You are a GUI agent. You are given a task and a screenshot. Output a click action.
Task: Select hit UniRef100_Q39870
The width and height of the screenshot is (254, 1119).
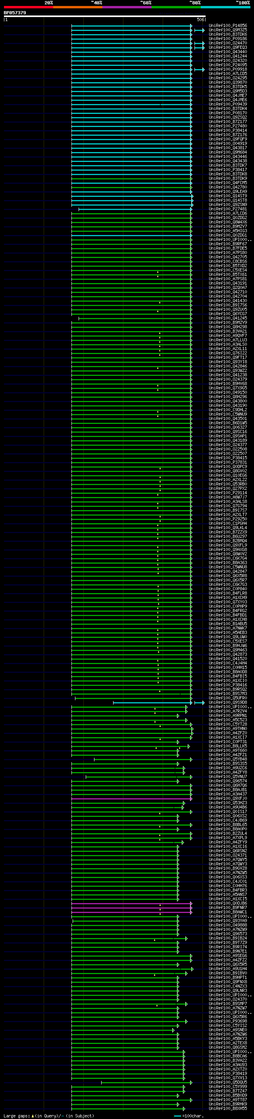227,82
